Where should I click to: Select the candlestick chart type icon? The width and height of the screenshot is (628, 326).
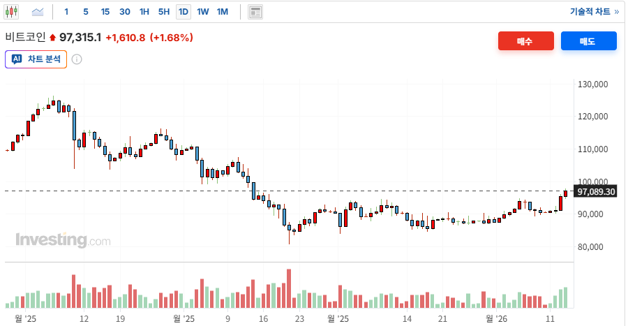point(12,12)
